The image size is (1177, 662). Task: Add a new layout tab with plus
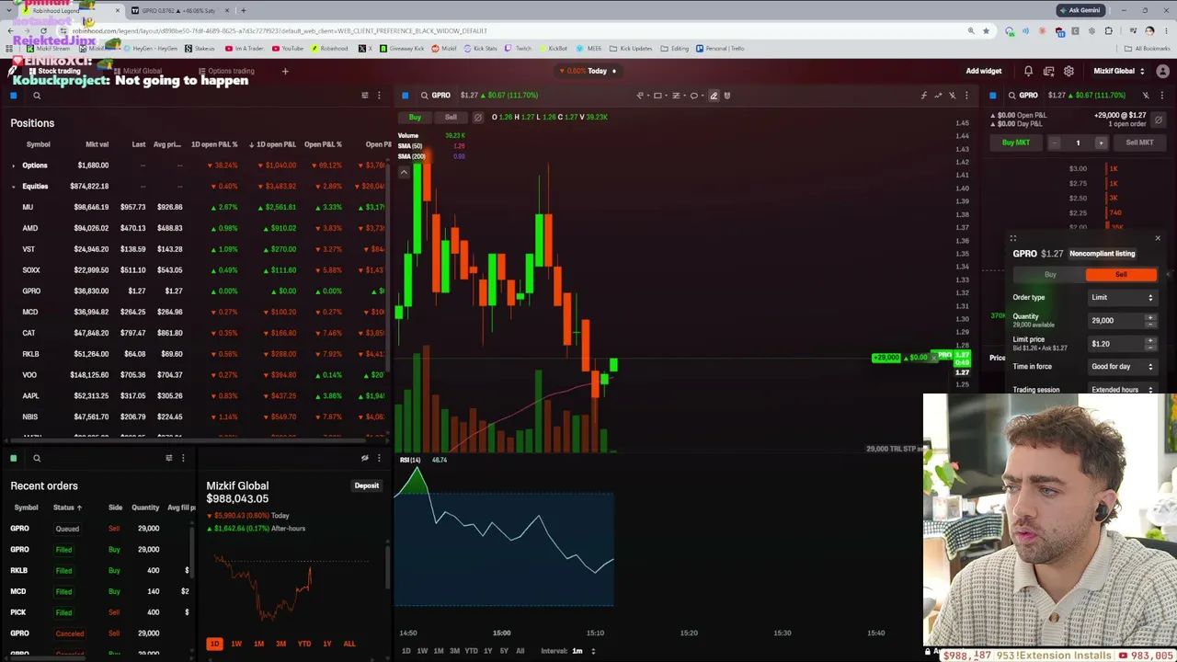coord(285,71)
